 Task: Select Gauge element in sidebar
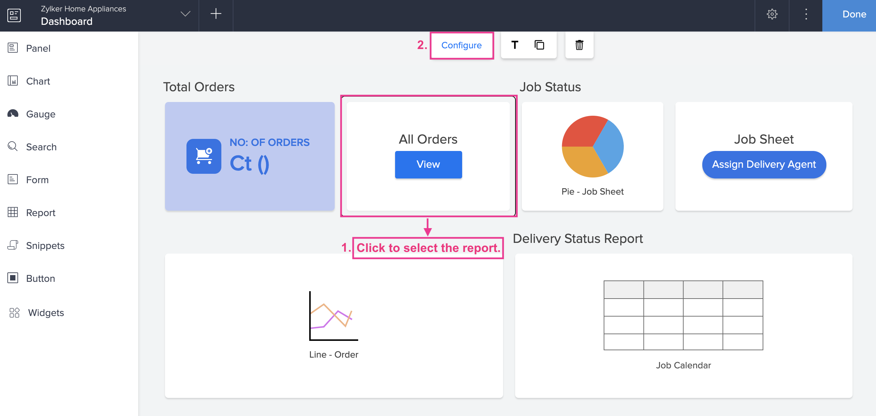click(x=41, y=114)
